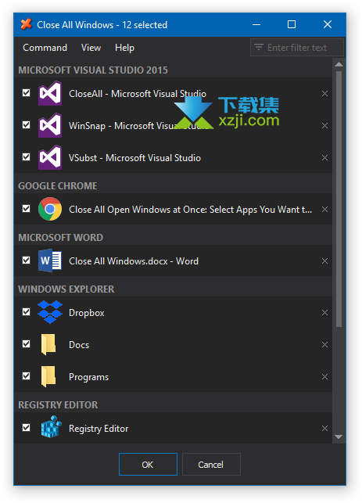Screen dimensions: 362x503
Task: Click the Registry Editor cube icon
Action: pyautogui.click(x=51, y=427)
